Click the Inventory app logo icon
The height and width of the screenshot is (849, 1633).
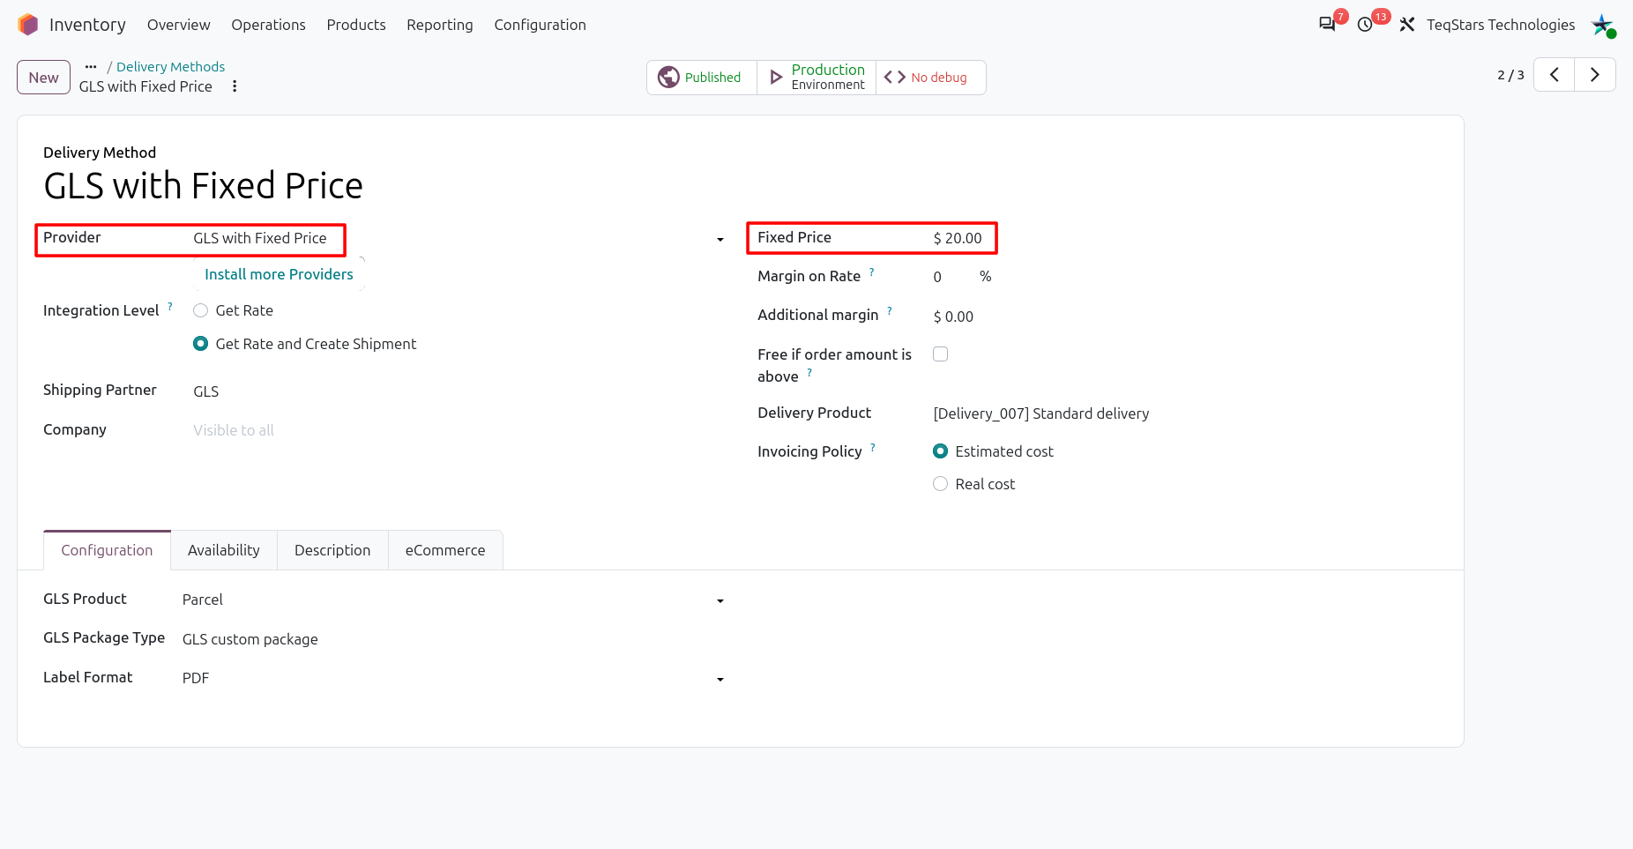[28, 25]
